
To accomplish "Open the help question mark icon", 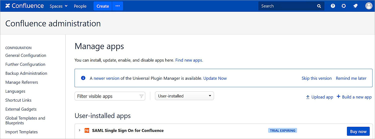I will (333, 6).
